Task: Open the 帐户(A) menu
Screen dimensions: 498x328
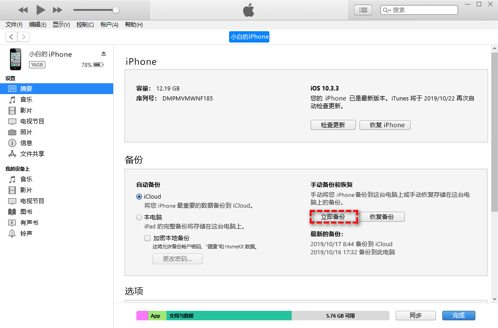Action: pos(109,25)
